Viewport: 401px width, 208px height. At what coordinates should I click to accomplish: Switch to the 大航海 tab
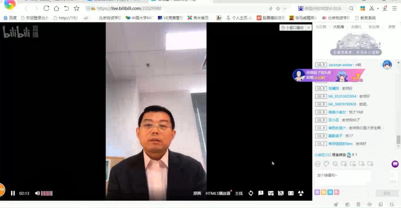(338, 27)
